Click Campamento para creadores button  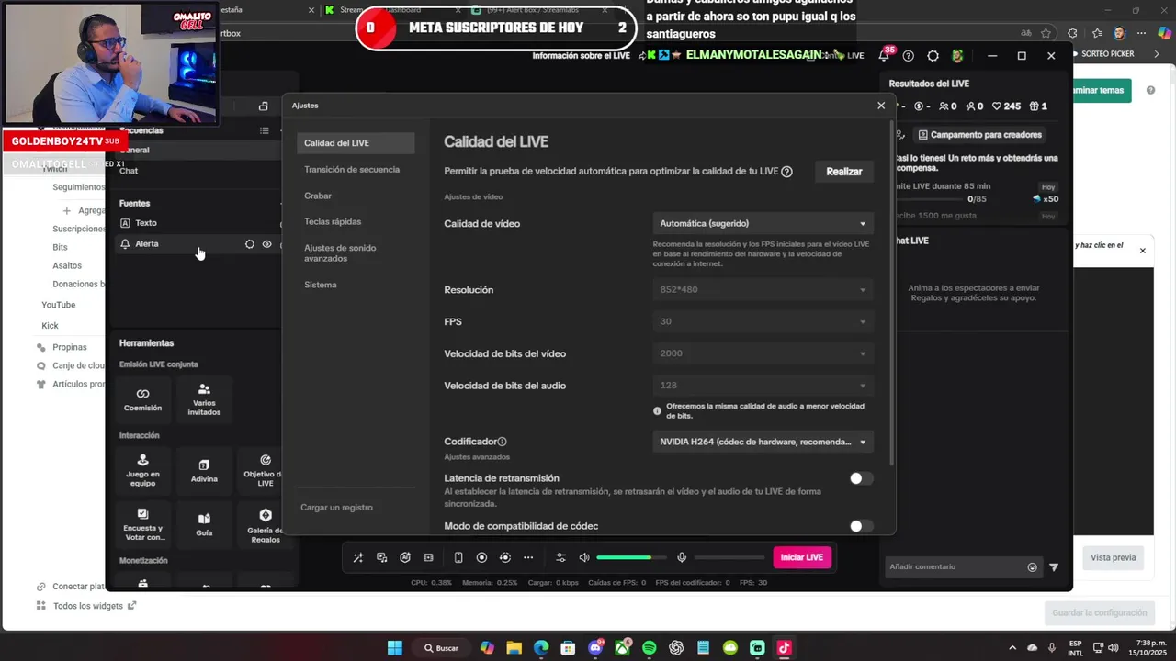pyautogui.click(x=979, y=135)
